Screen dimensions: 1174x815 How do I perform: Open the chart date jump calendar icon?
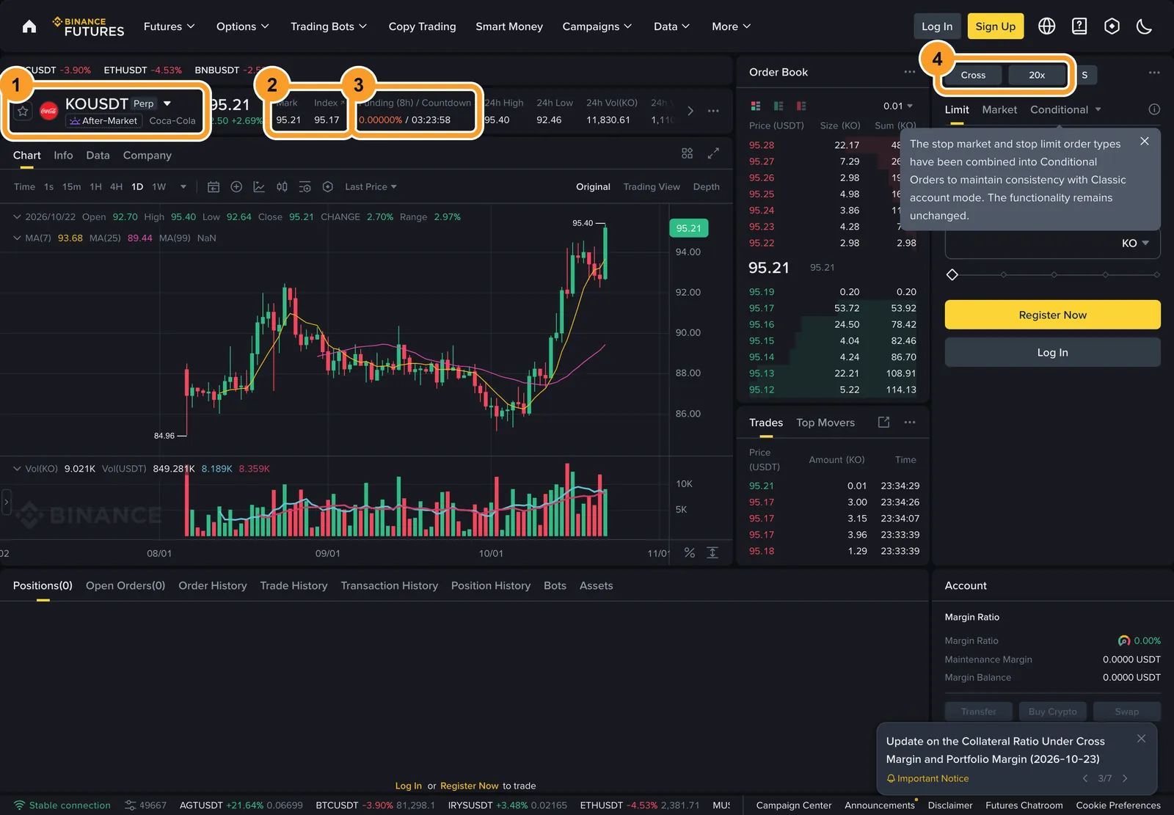point(214,187)
